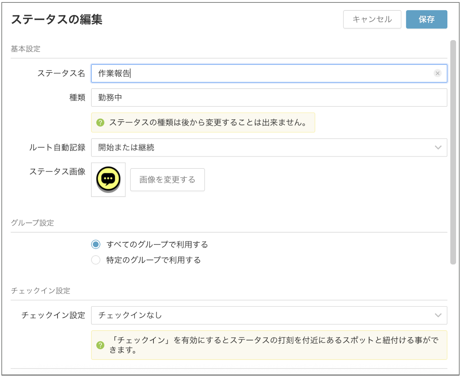Clear the ステータス名 field with the x icon
Screen dimensions: 461x378
[438, 73]
